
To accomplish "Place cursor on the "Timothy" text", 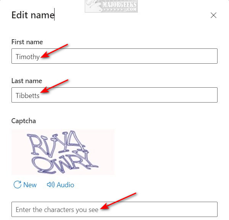I will pyautogui.click(x=27, y=56).
